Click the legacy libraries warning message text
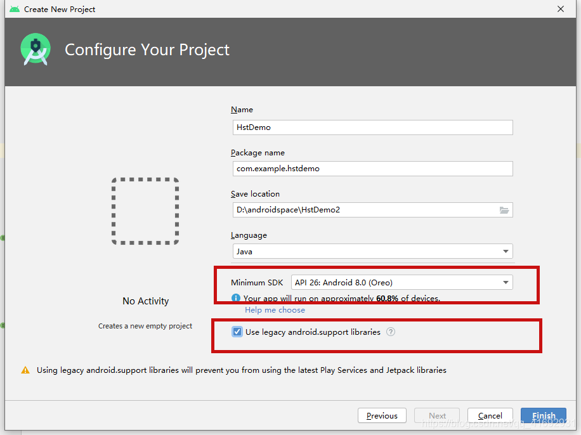 pos(242,370)
